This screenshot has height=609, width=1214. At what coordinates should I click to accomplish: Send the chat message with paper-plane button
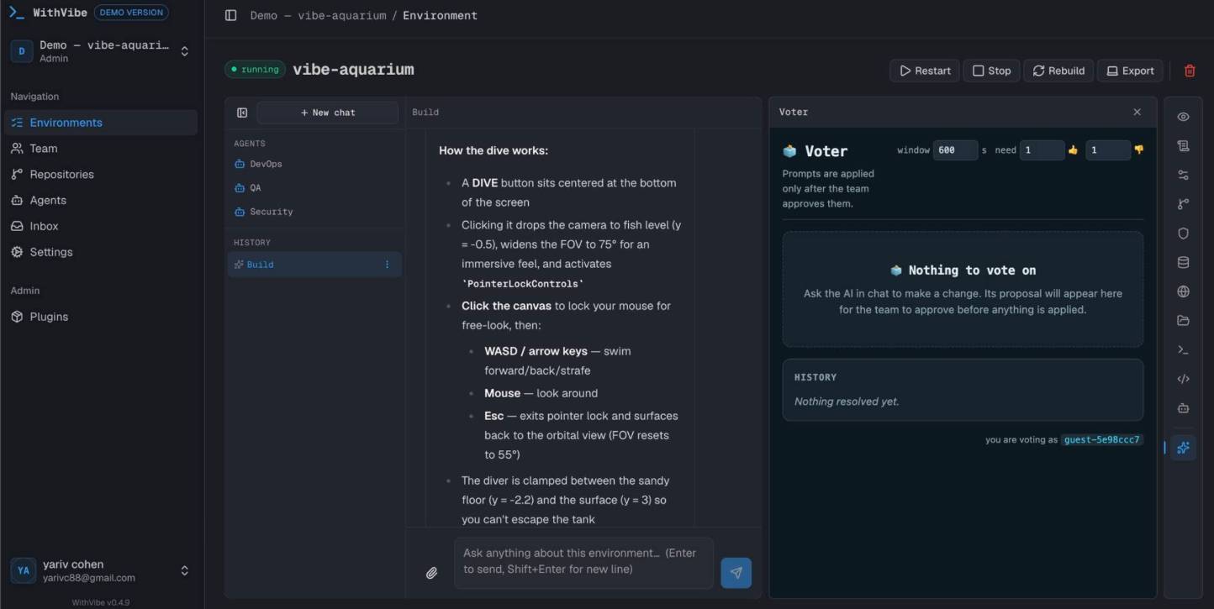pyautogui.click(x=736, y=573)
